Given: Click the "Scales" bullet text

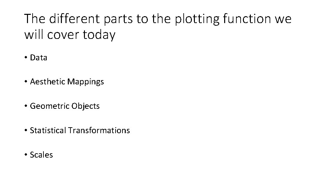Looking at the screenshot, I should click(41, 155).
